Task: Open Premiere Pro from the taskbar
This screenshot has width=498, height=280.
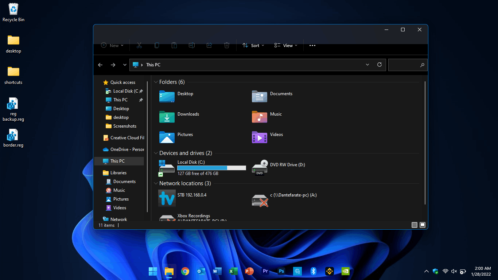Action: (x=265, y=271)
